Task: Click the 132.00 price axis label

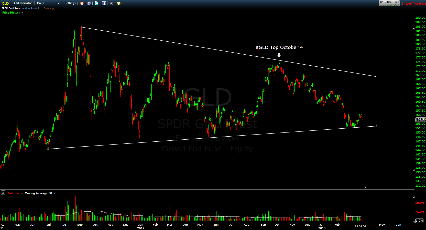Action: (x=420, y=186)
